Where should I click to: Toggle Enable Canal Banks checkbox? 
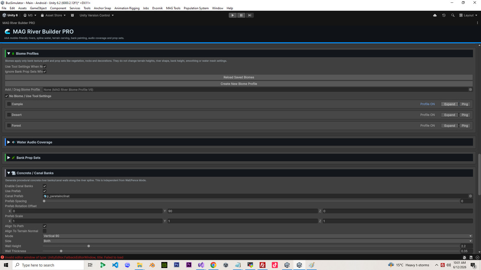point(44,186)
